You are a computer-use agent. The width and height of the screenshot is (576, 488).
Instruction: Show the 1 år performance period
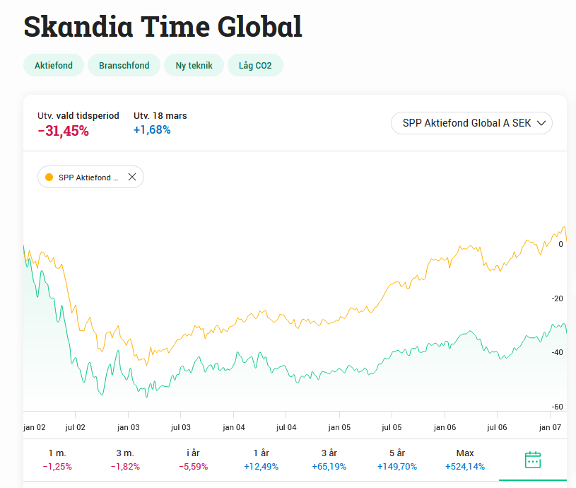point(261,460)
